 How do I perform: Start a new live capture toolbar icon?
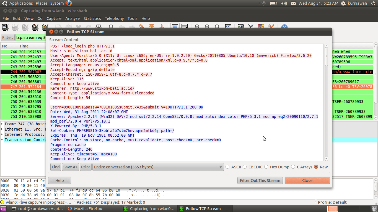[x=25, y=27]
